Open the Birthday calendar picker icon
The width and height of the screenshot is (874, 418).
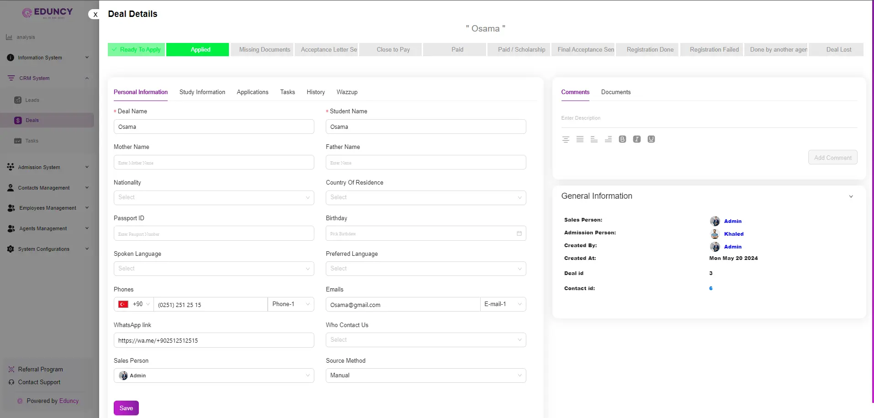tap(519, 233)
